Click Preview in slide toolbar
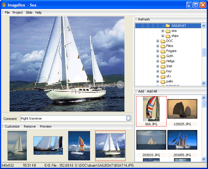This screenshot has width=208, height=169. [x=46, y=126]
